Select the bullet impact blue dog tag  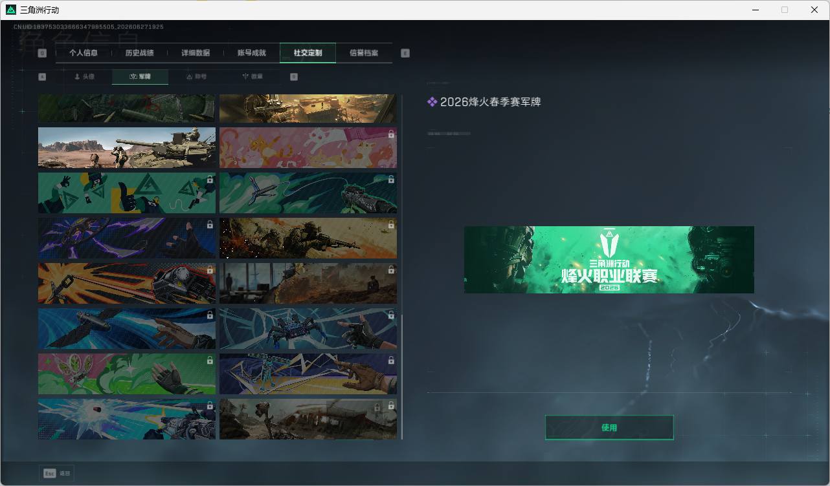click(x=127, y=419)
